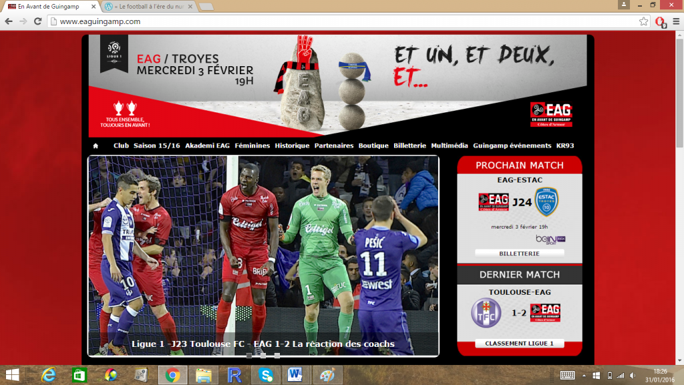Show hidden icons in the system tray
Image resolution: width=684 pixels, height=385 pixels.
[584, 376]
